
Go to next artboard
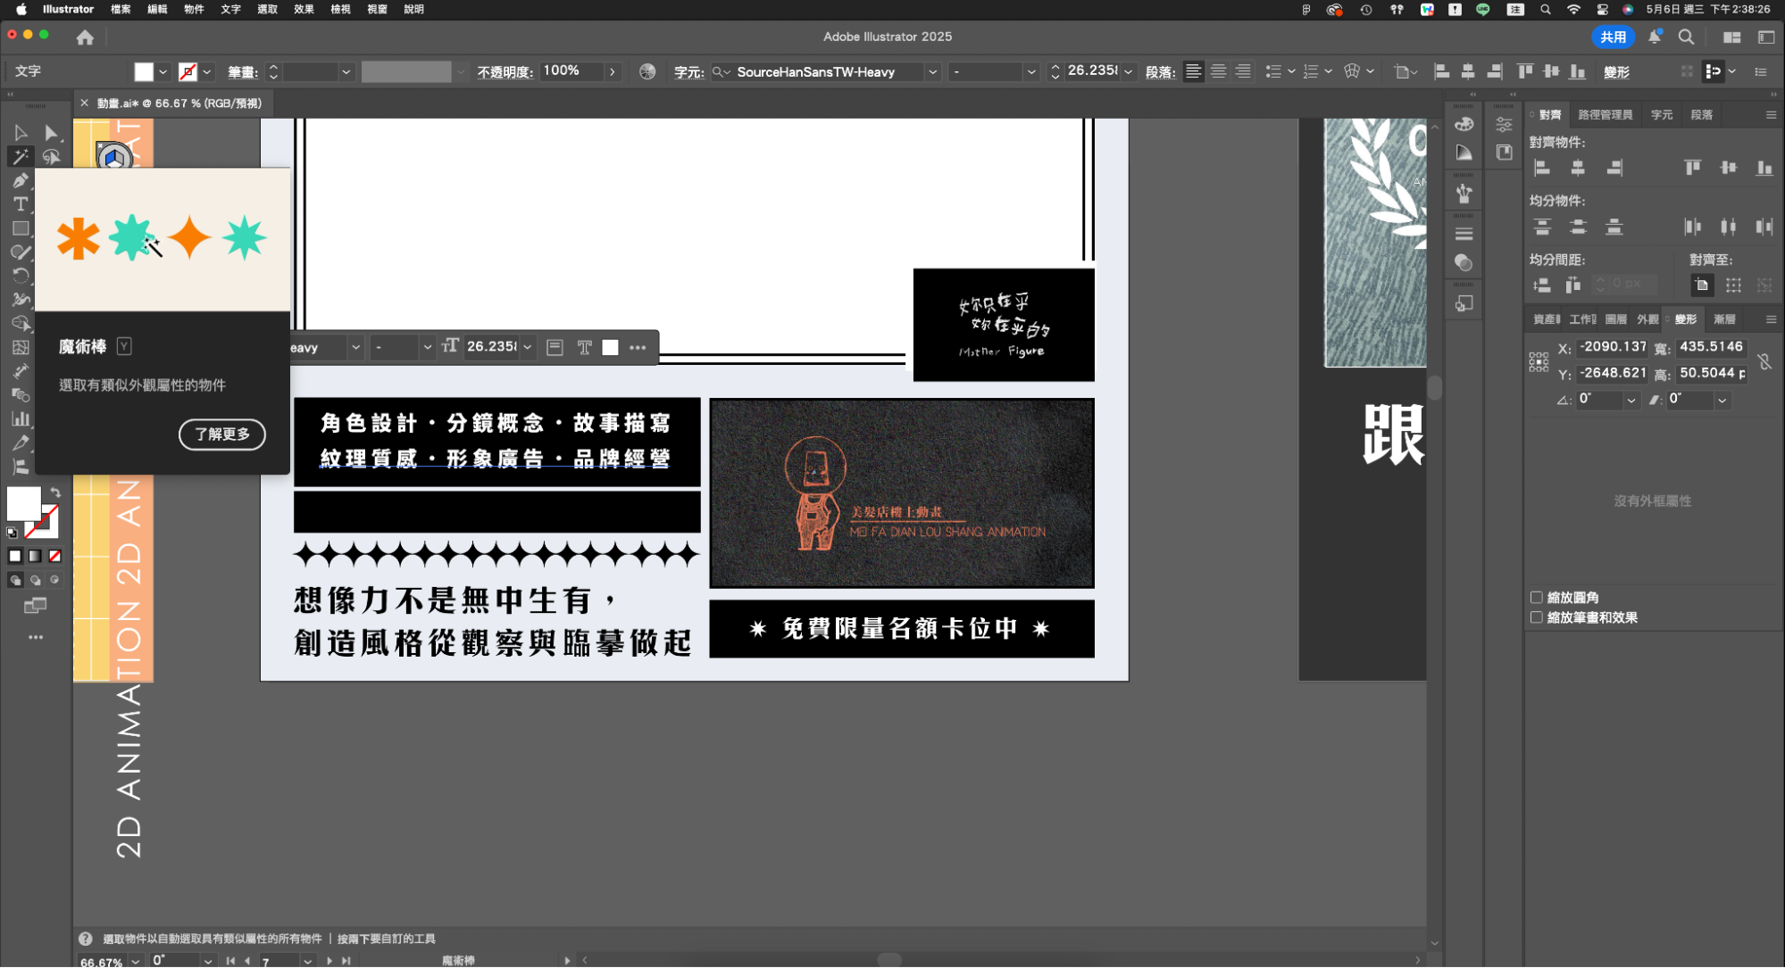point(329,961)
